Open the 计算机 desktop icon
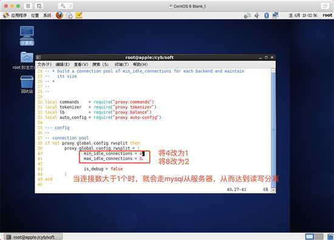This screenshot has height=240, width=334. pos(27,36)
